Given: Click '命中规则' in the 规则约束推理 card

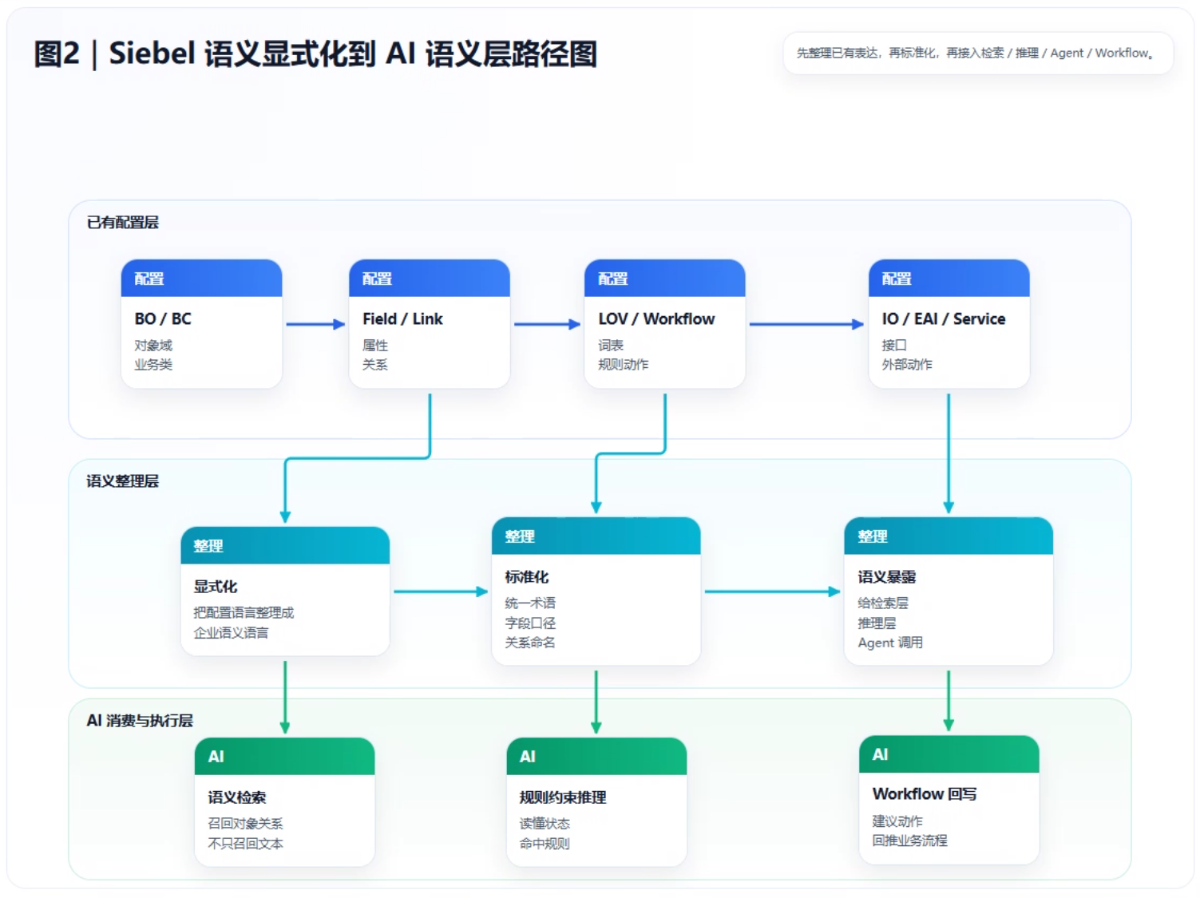Looking at the screenshot, I should click(x=545, y=843).
